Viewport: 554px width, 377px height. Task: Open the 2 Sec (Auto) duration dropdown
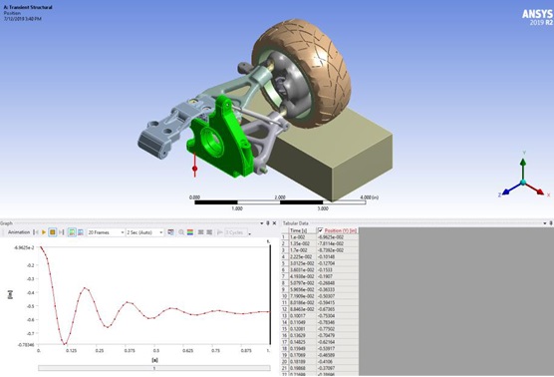click(144, 232)
